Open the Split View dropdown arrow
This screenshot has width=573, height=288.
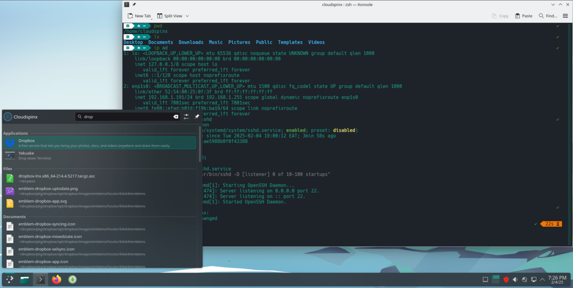187,16
